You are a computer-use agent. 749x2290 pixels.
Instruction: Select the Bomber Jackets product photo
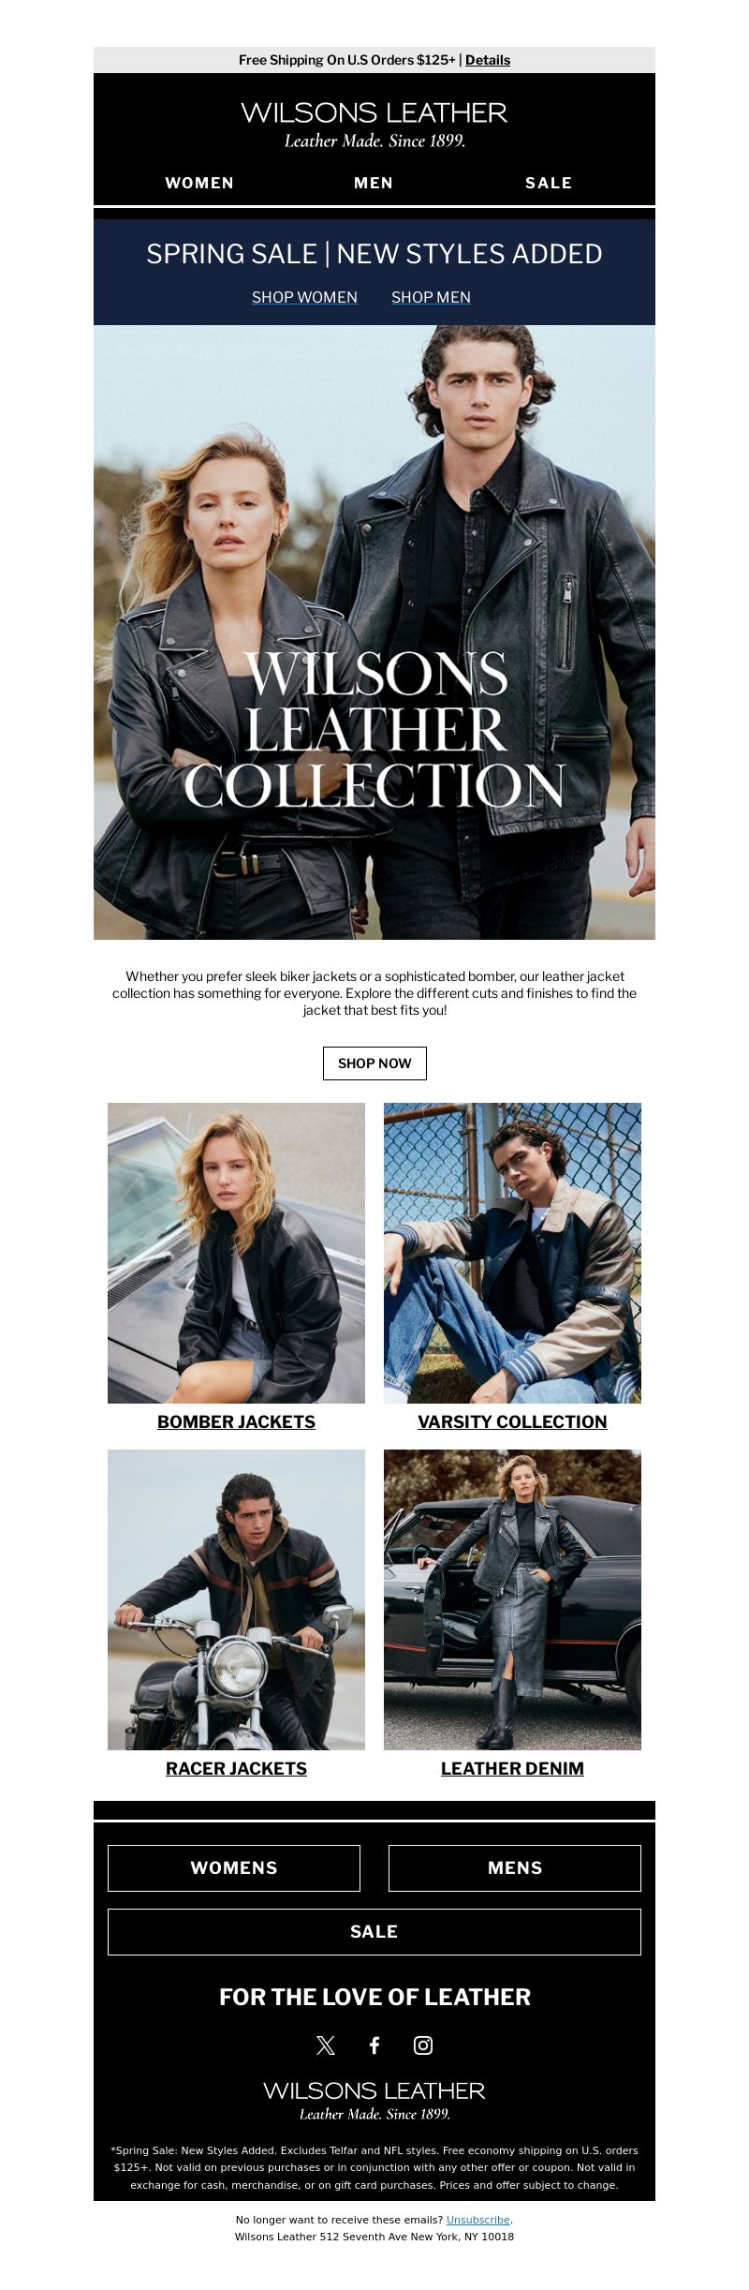coord(236,1253)
